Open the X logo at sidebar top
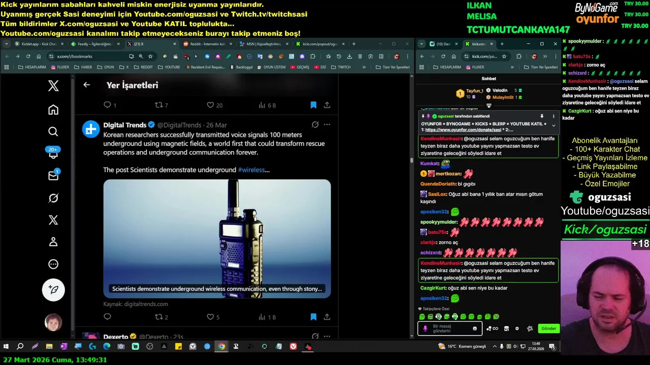The image size is (650, 365). [x=53, y=86]
